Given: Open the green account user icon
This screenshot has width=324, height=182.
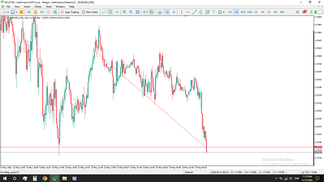Looking at the screenshot, I should tap(311, 12).
